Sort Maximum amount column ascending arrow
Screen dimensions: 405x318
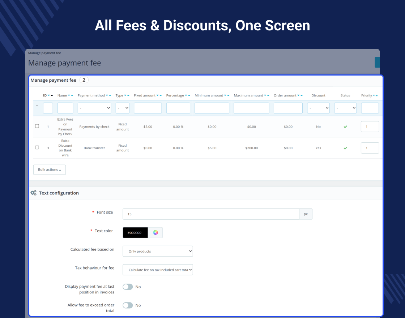pyautogui.click(x=268, y=95)
